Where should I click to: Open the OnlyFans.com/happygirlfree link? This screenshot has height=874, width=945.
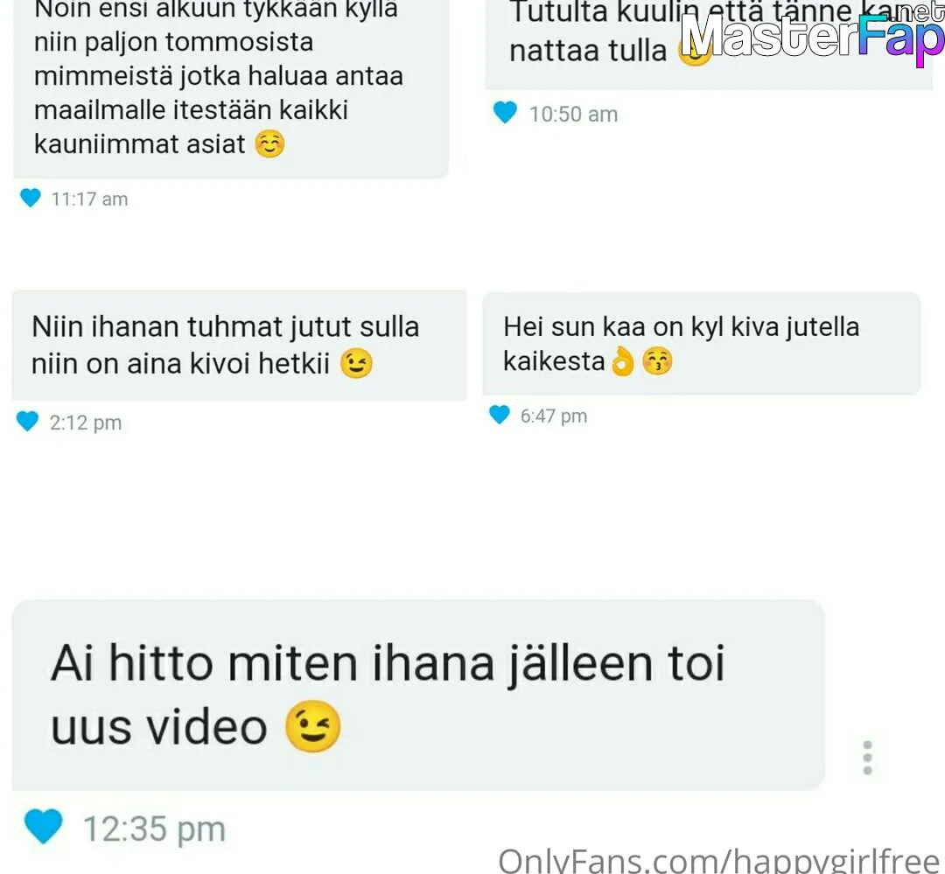pyautogui.click(x=719, y=860)
